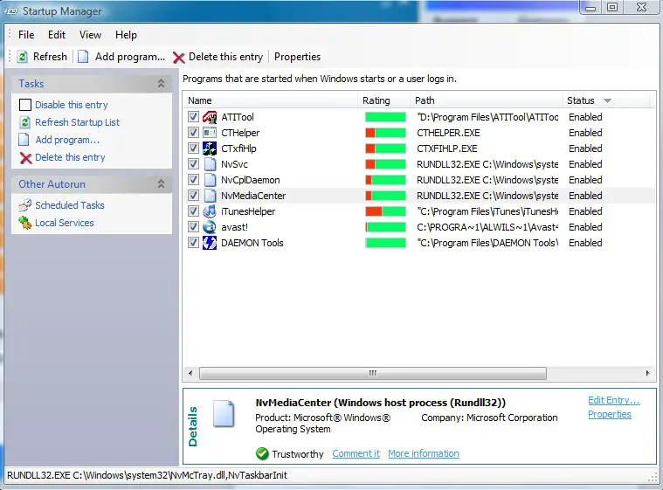Click the NvMediaCenter row file icon
Screen dimensions: 663x490
[x=210, y=196]
